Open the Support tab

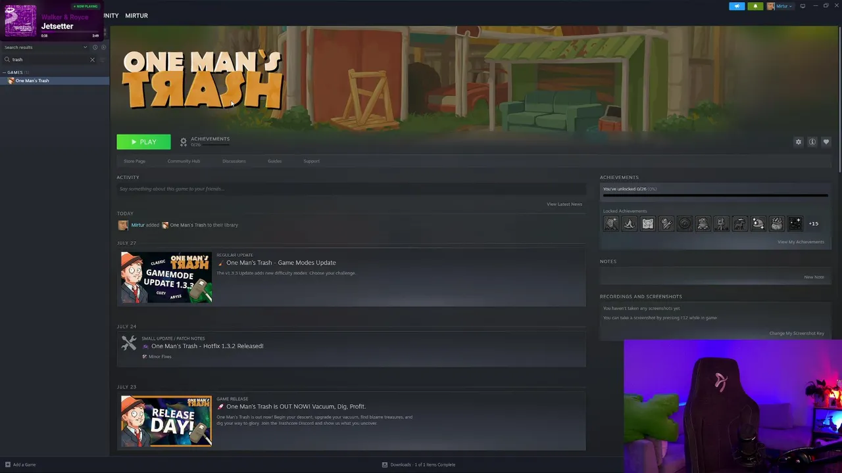point(311,161)
